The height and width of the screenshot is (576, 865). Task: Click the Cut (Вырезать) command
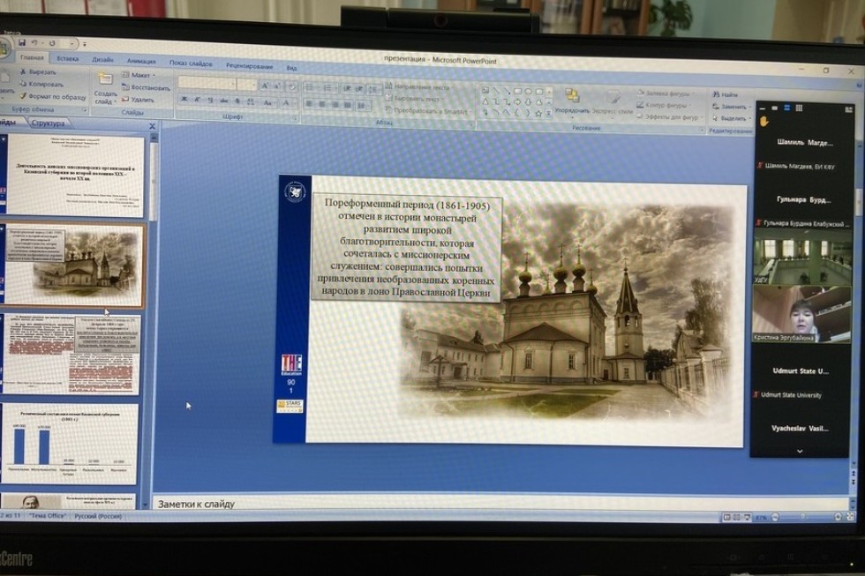[x=40, y=71]
